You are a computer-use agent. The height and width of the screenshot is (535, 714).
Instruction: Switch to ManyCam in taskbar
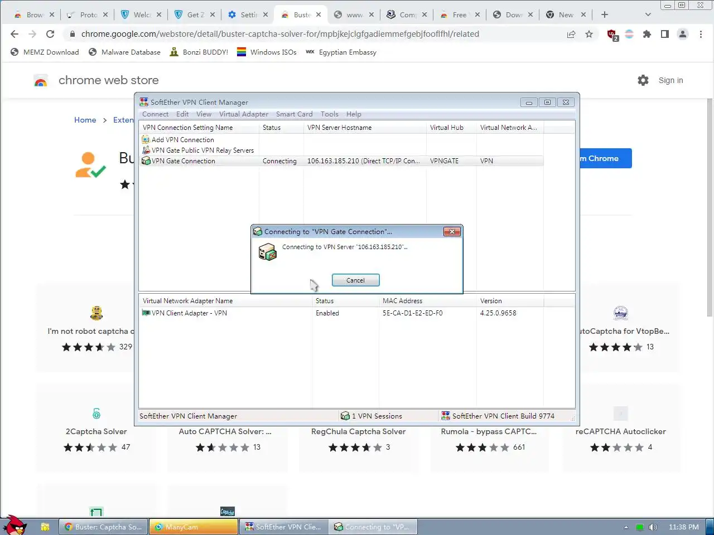coord(194,527)
